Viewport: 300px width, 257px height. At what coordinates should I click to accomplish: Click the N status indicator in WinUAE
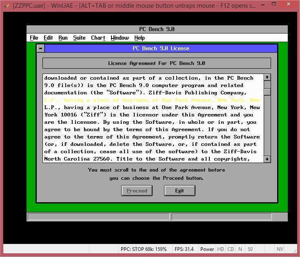pyautogui.click(x=240, y=249)
